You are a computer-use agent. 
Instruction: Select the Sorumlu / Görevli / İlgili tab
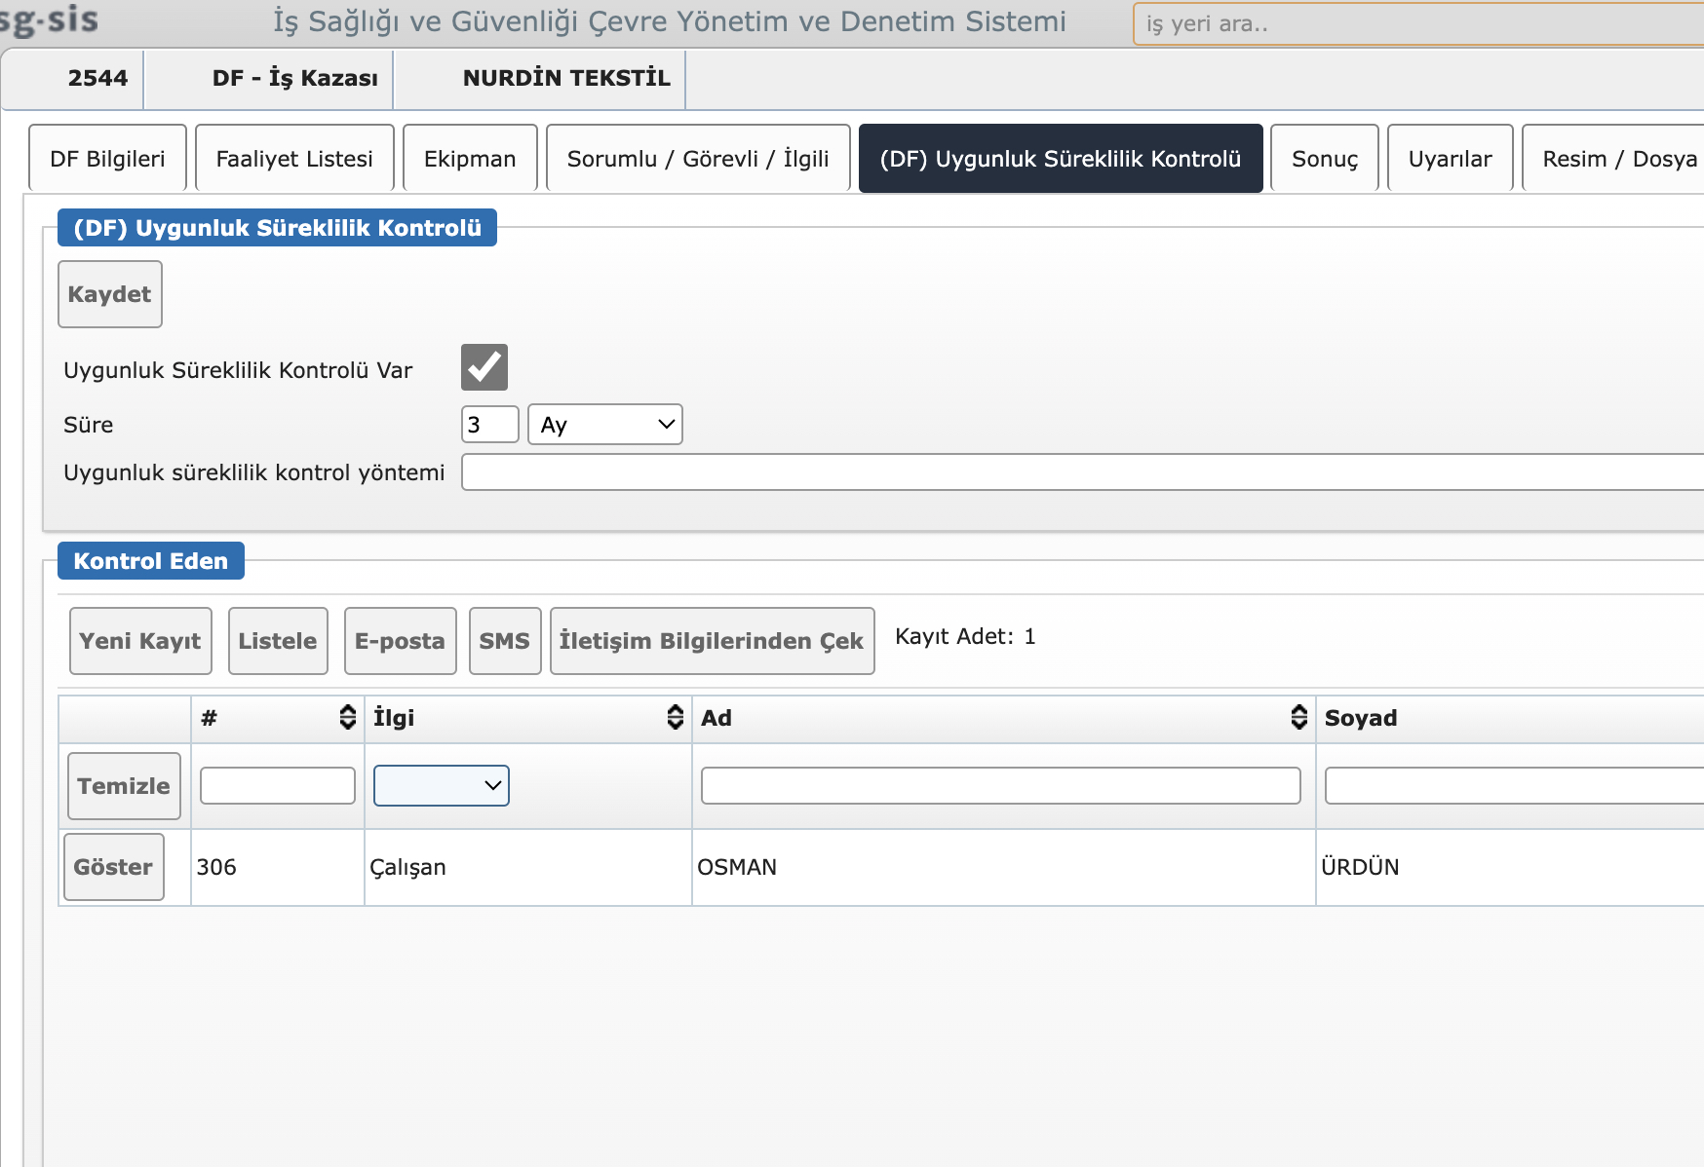(x=698, y=159)
